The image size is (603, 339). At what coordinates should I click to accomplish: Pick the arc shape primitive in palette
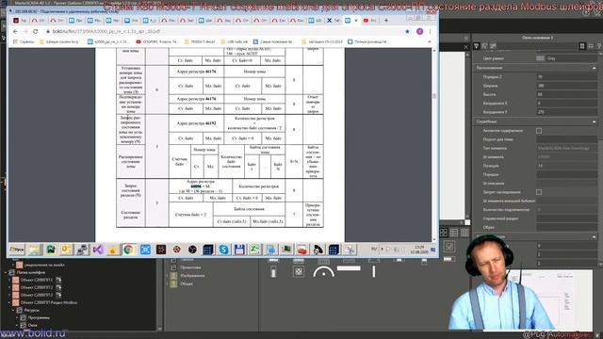(323, 271)
